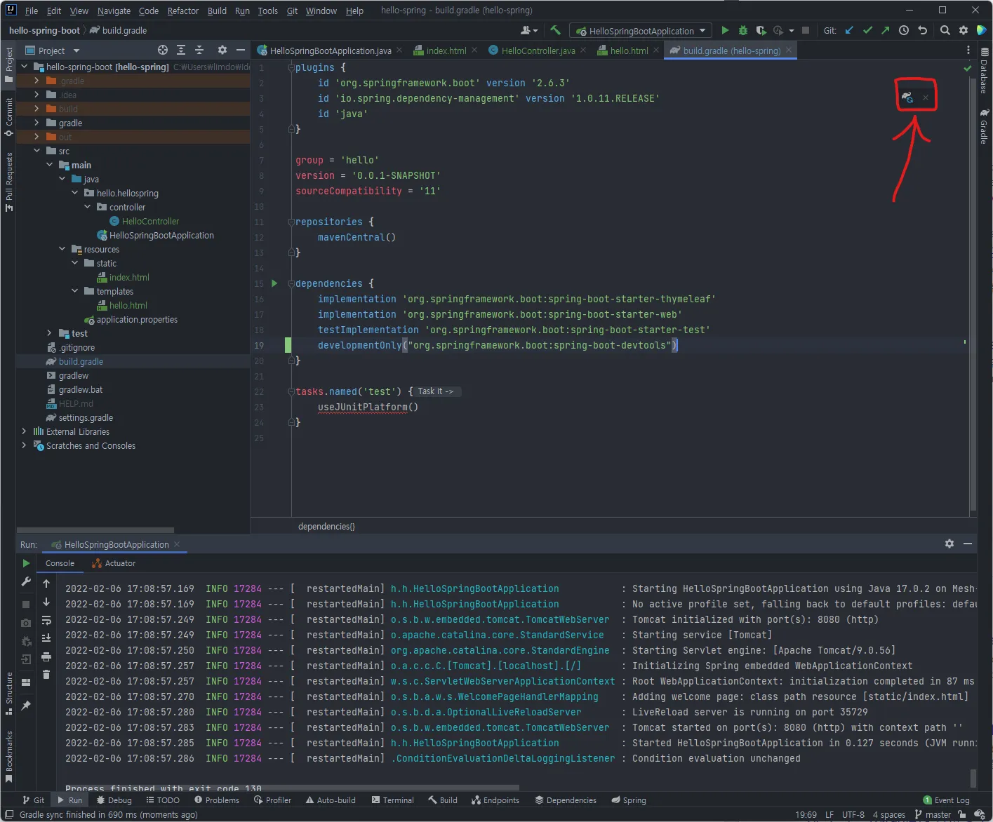Open the Database tool window sidebar
This screenshot has width=993, height=822.
pos(985,70)
